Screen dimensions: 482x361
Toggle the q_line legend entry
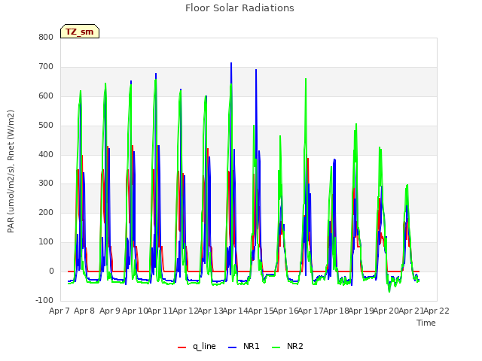coord(197,346)
